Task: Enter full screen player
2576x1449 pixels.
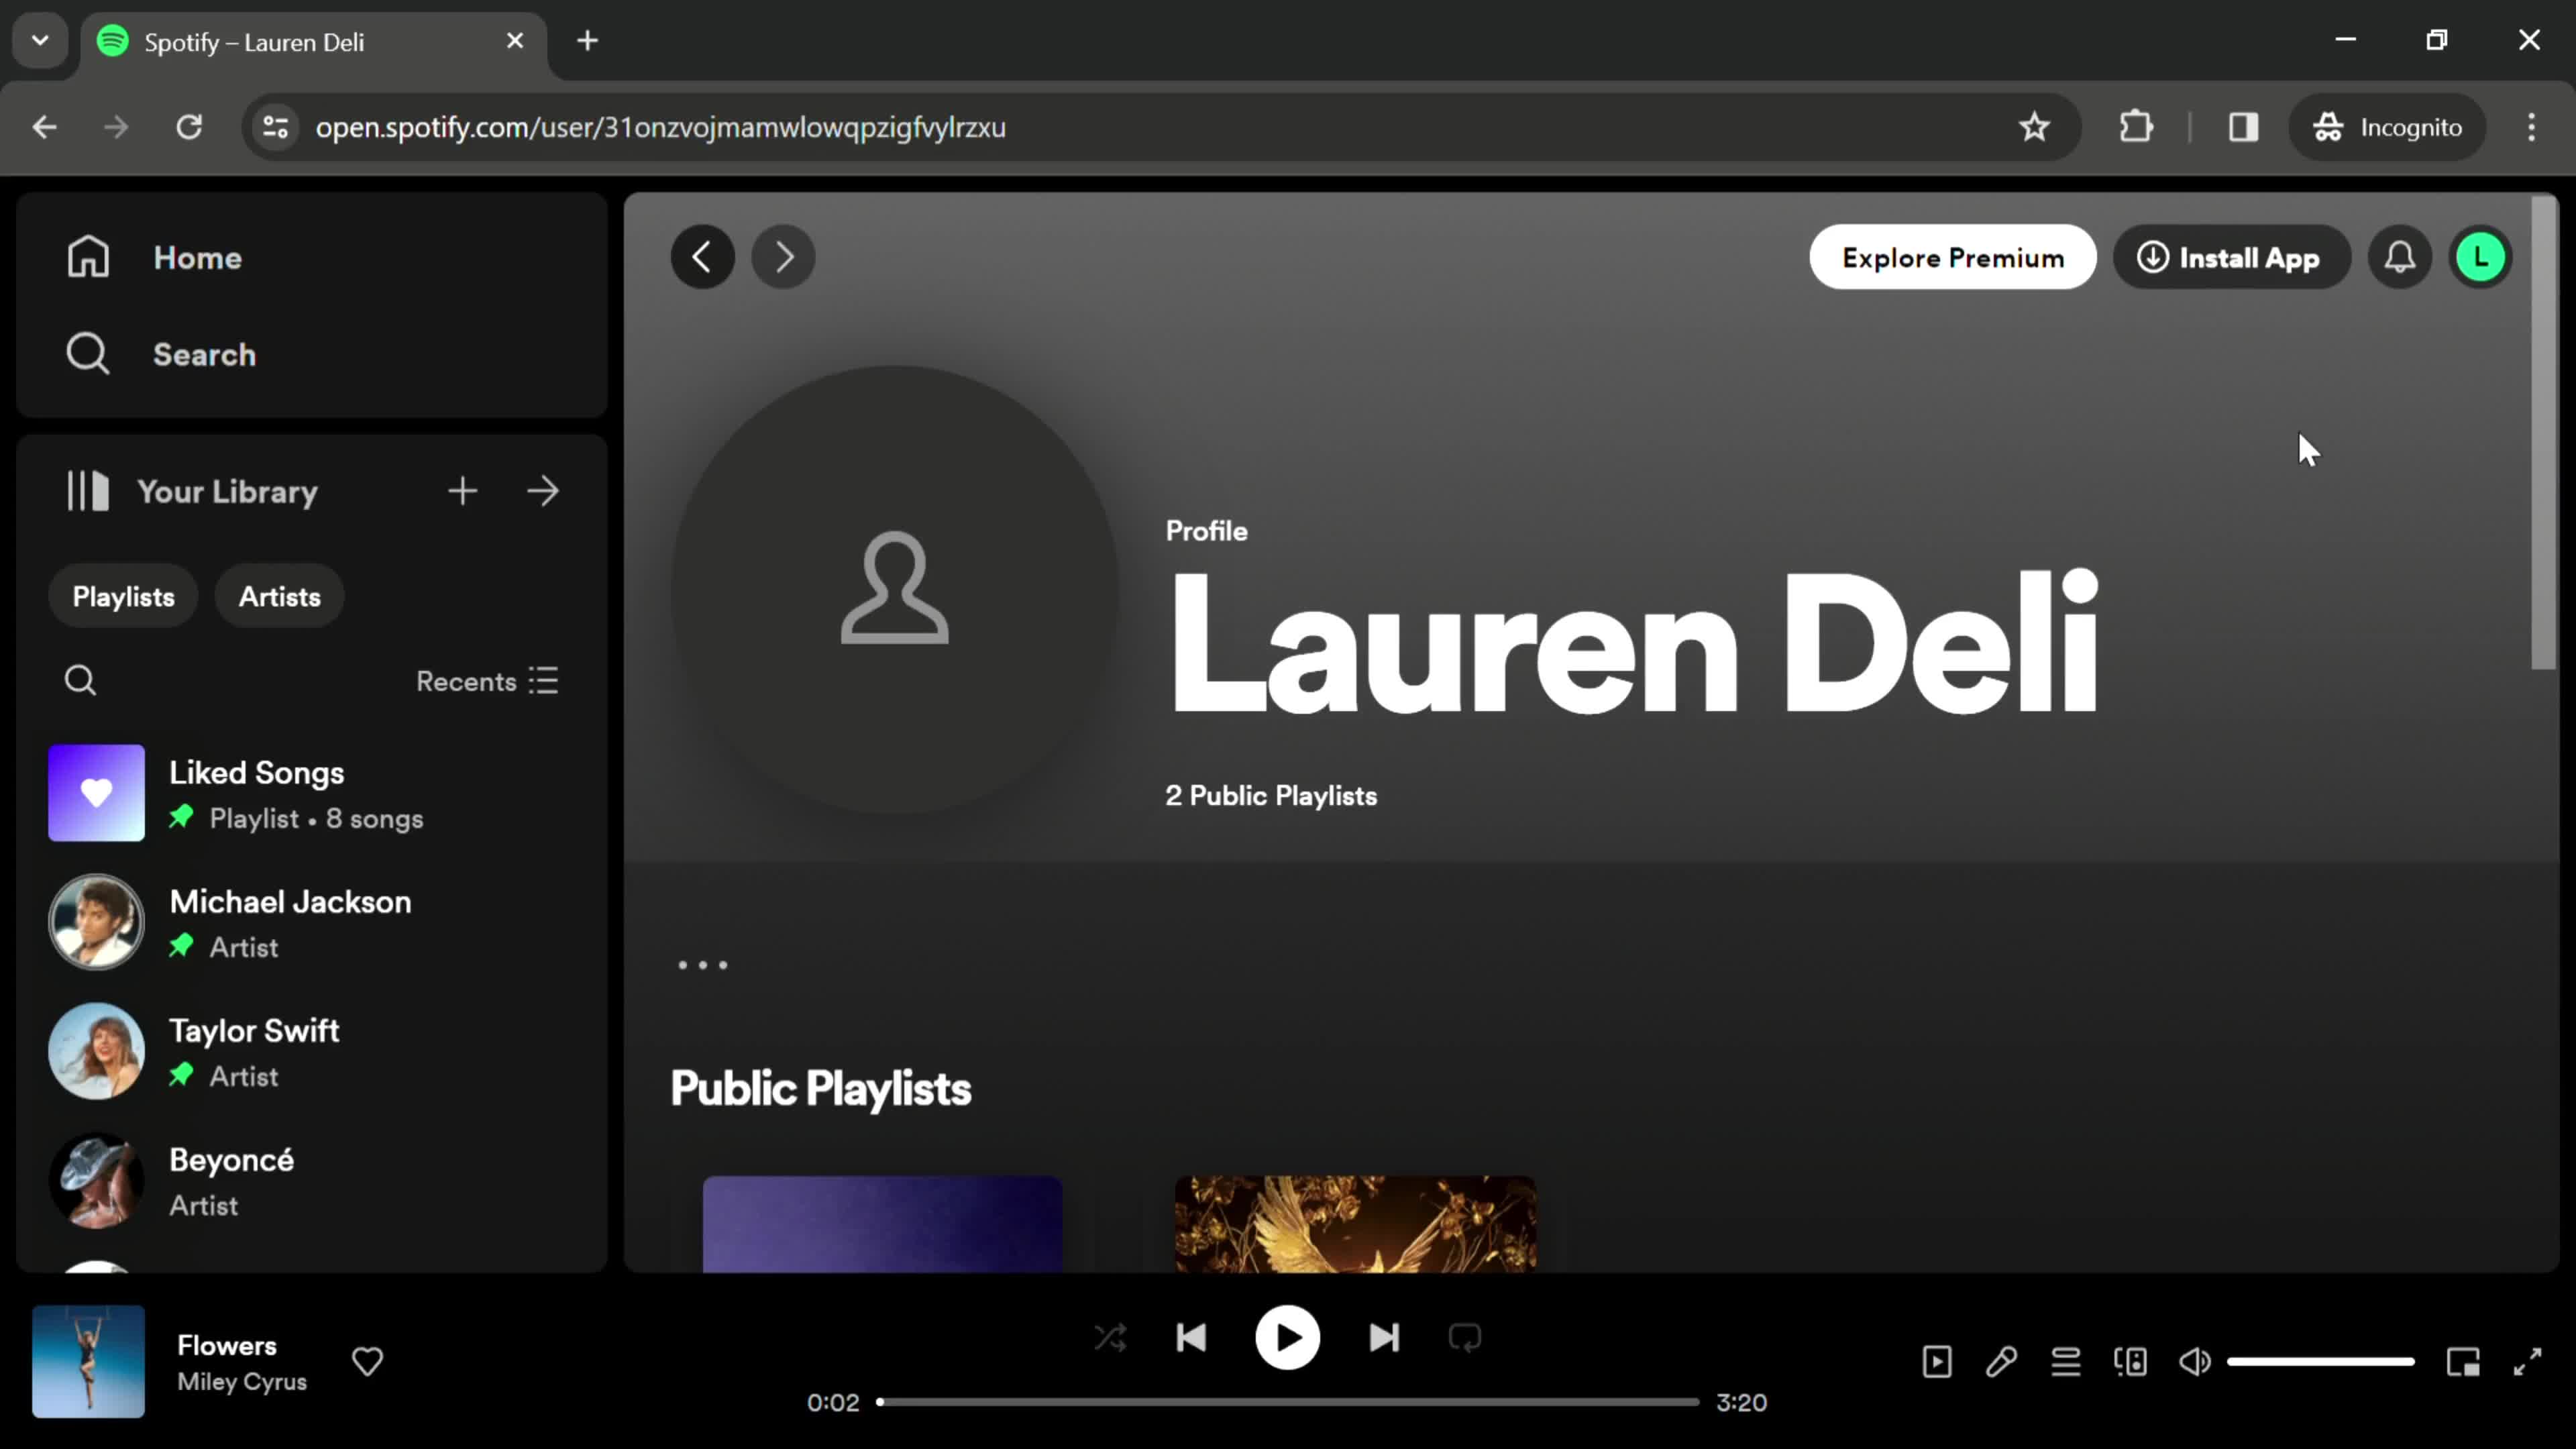Action: tap(2528, 1361)
